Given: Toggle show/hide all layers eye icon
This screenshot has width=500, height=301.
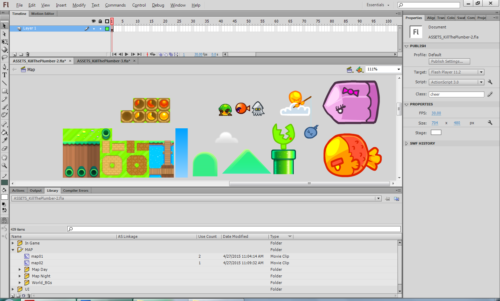Looking at the screenshot, I should [93, 21].
